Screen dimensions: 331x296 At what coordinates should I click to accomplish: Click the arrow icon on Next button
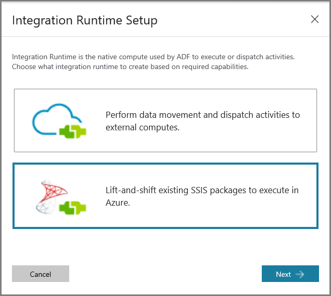click(x=300, y=274)
